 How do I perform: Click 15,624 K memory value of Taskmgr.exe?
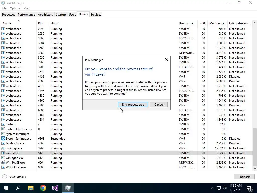pyautogui.click(x=220, y=148)
